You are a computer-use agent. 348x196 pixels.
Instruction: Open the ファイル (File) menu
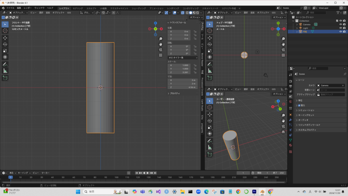pos(10,8)
